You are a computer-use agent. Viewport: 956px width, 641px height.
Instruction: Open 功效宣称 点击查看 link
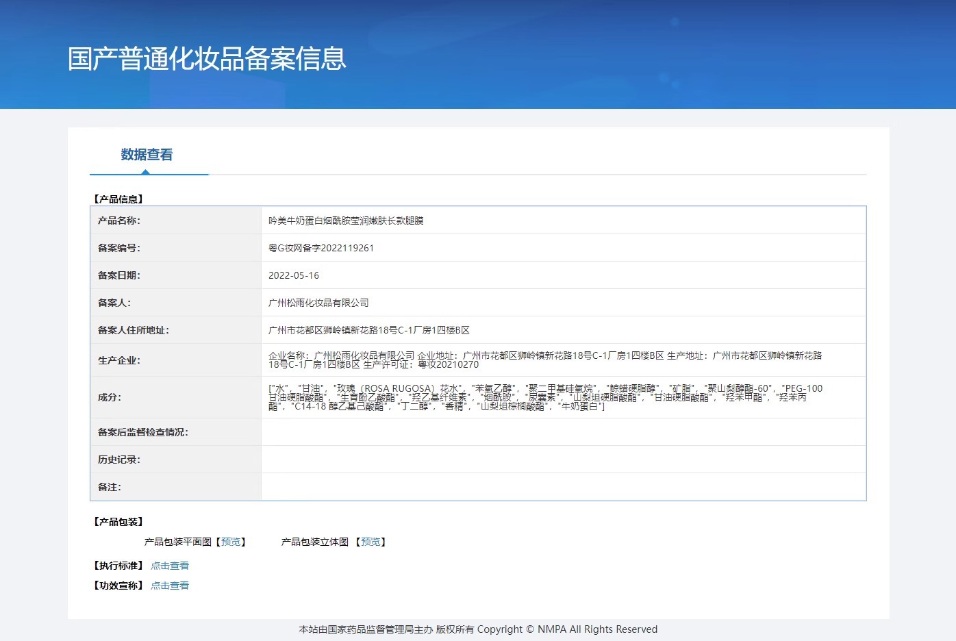170,586
